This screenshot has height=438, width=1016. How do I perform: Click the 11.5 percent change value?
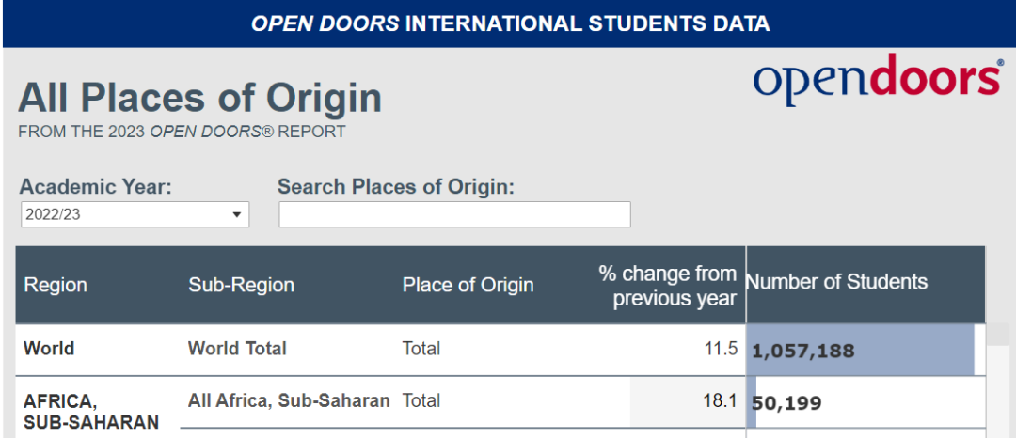[722, 349]
